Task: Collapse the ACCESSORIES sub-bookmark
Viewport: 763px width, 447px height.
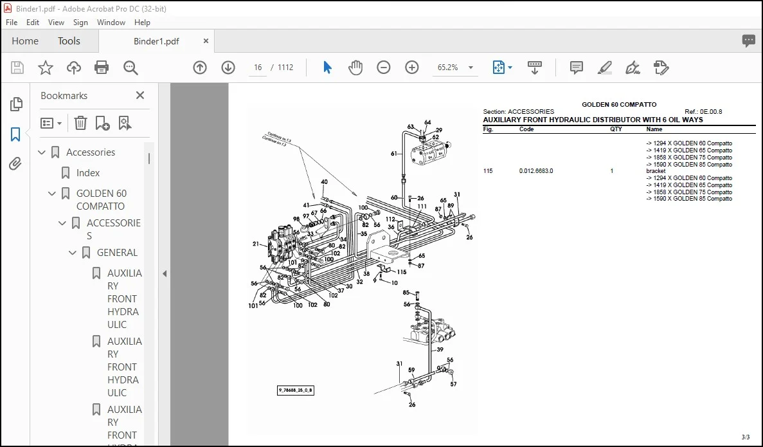Action: (62, 223)
